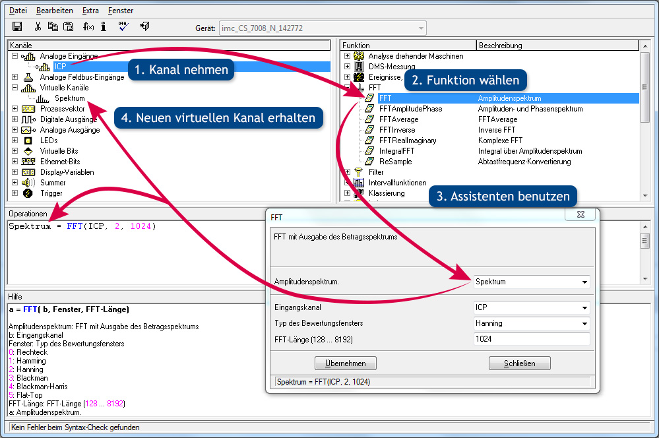Open the Amplitudenspektrum output name dropdown
This screenshot has width=659, height=438.
pyautogui.click(x=584, y=282)
